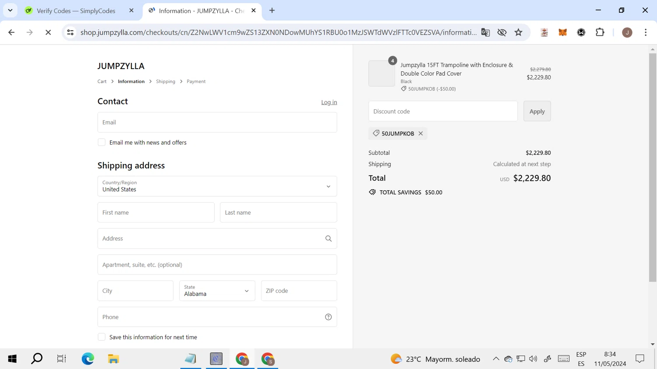Click the Shipping breadcrumb step
The height and width of the screenshot is (369, 657).
coord(166,81)
